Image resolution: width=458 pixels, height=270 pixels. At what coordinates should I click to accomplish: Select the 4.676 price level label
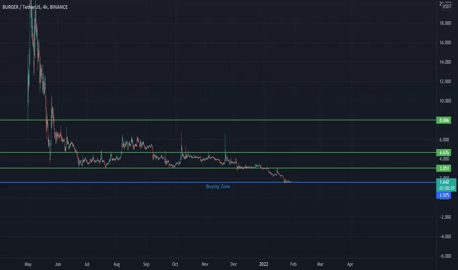[443, 153]
